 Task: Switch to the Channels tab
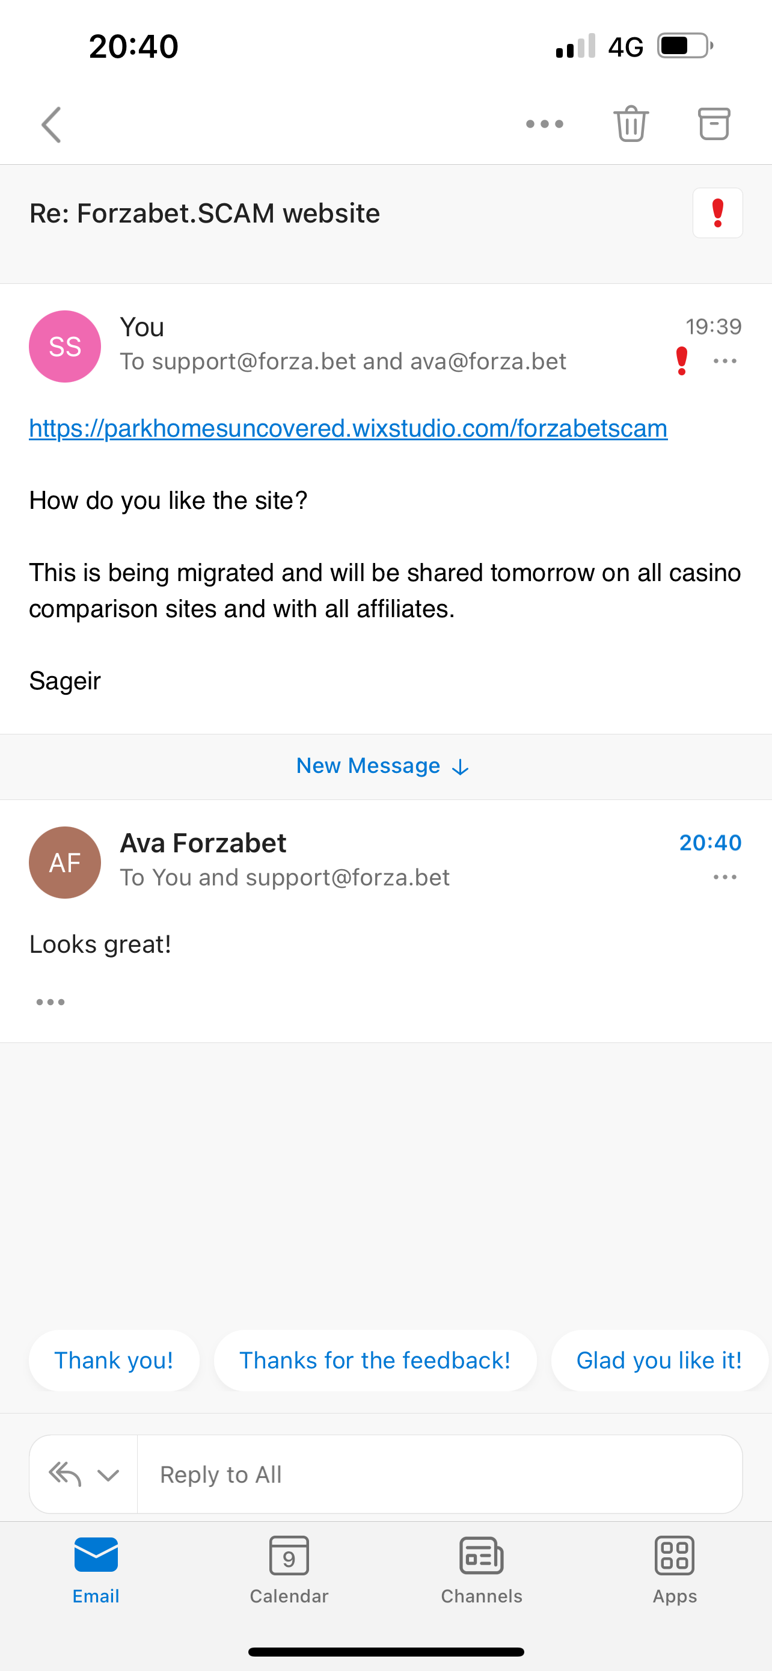point(482,1569)
